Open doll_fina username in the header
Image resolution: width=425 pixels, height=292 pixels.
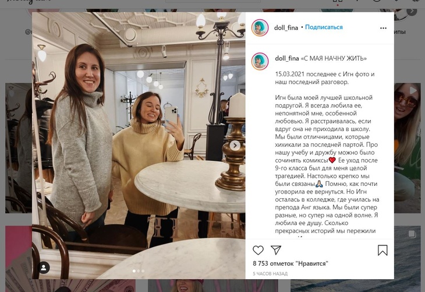(286, 27)
